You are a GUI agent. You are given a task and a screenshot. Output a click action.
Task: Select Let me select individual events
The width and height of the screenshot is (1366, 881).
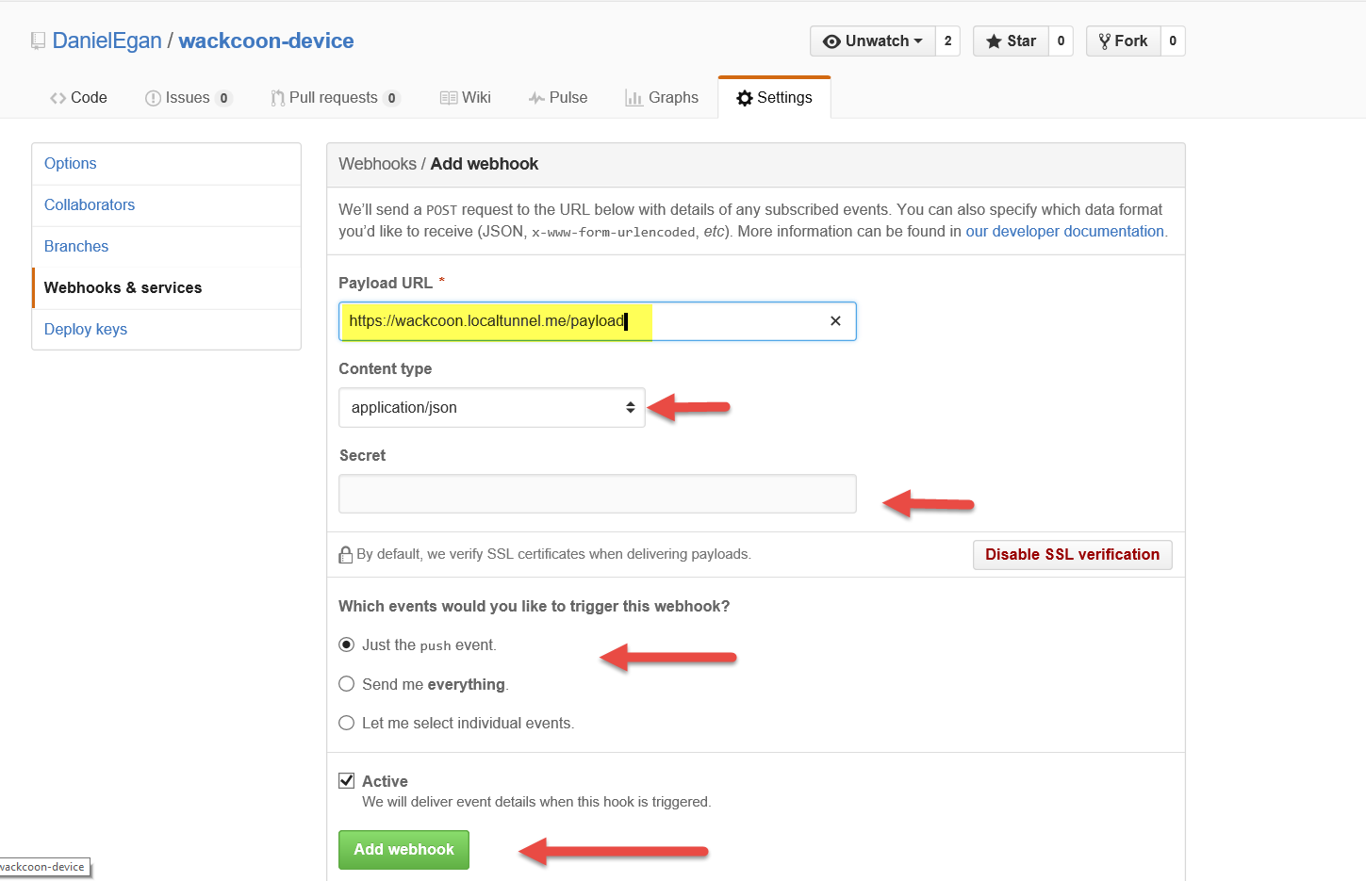347,723
